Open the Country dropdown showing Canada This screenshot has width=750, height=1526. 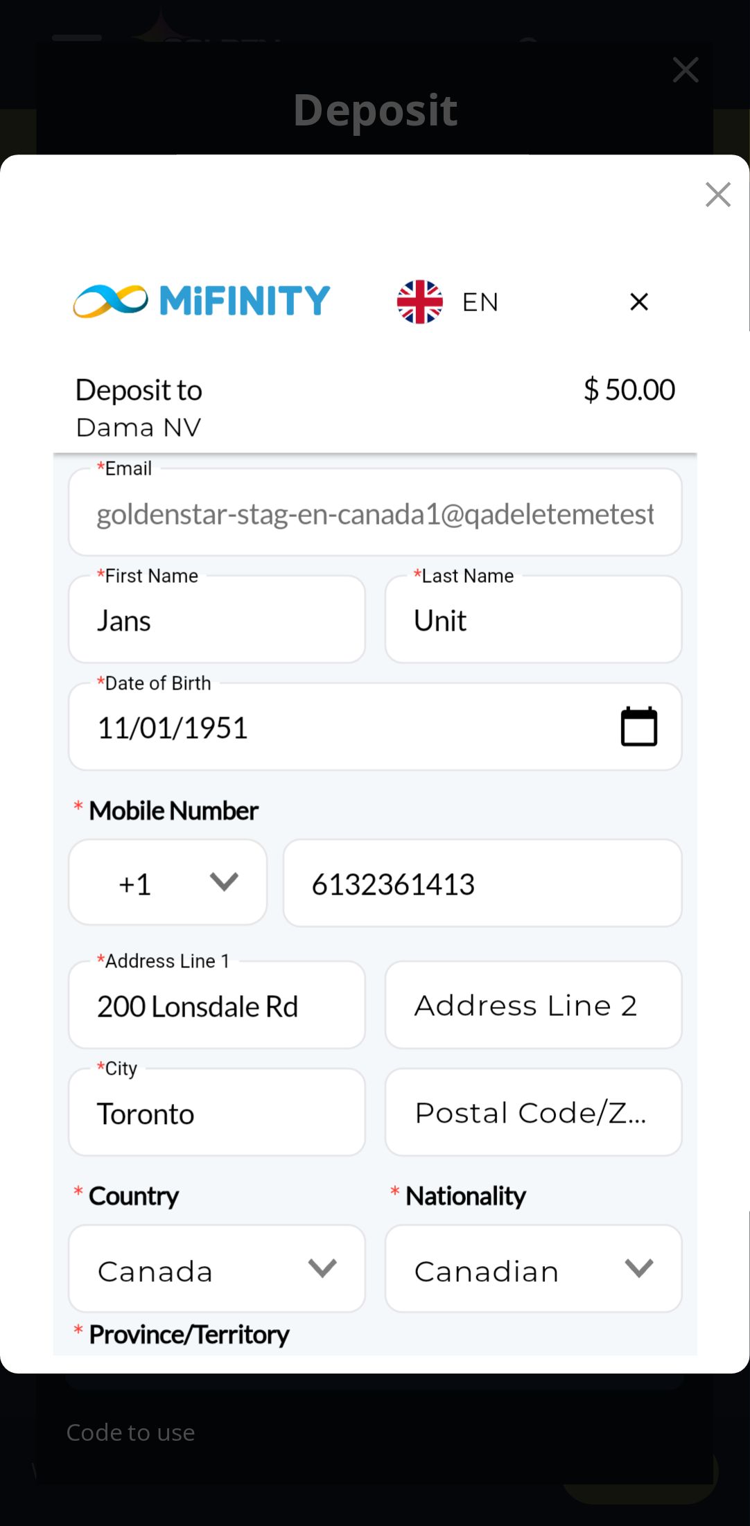216,1269
